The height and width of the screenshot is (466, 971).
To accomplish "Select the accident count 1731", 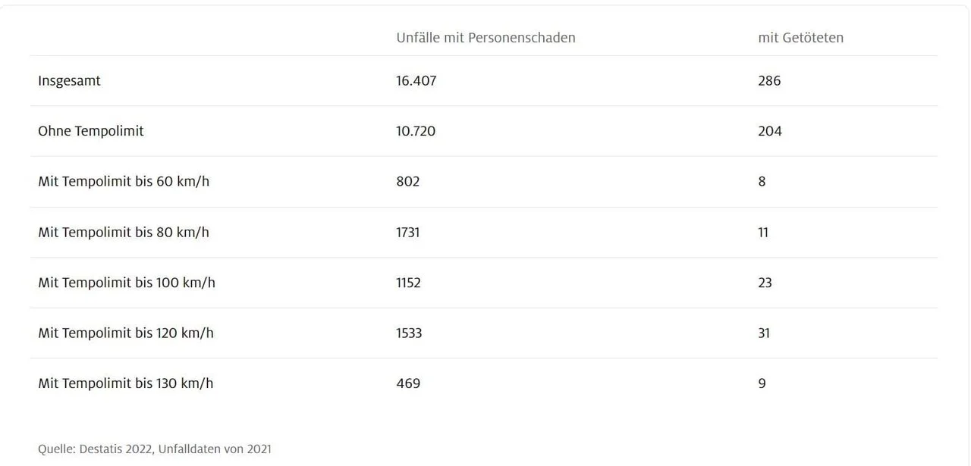I will (407, 232).
